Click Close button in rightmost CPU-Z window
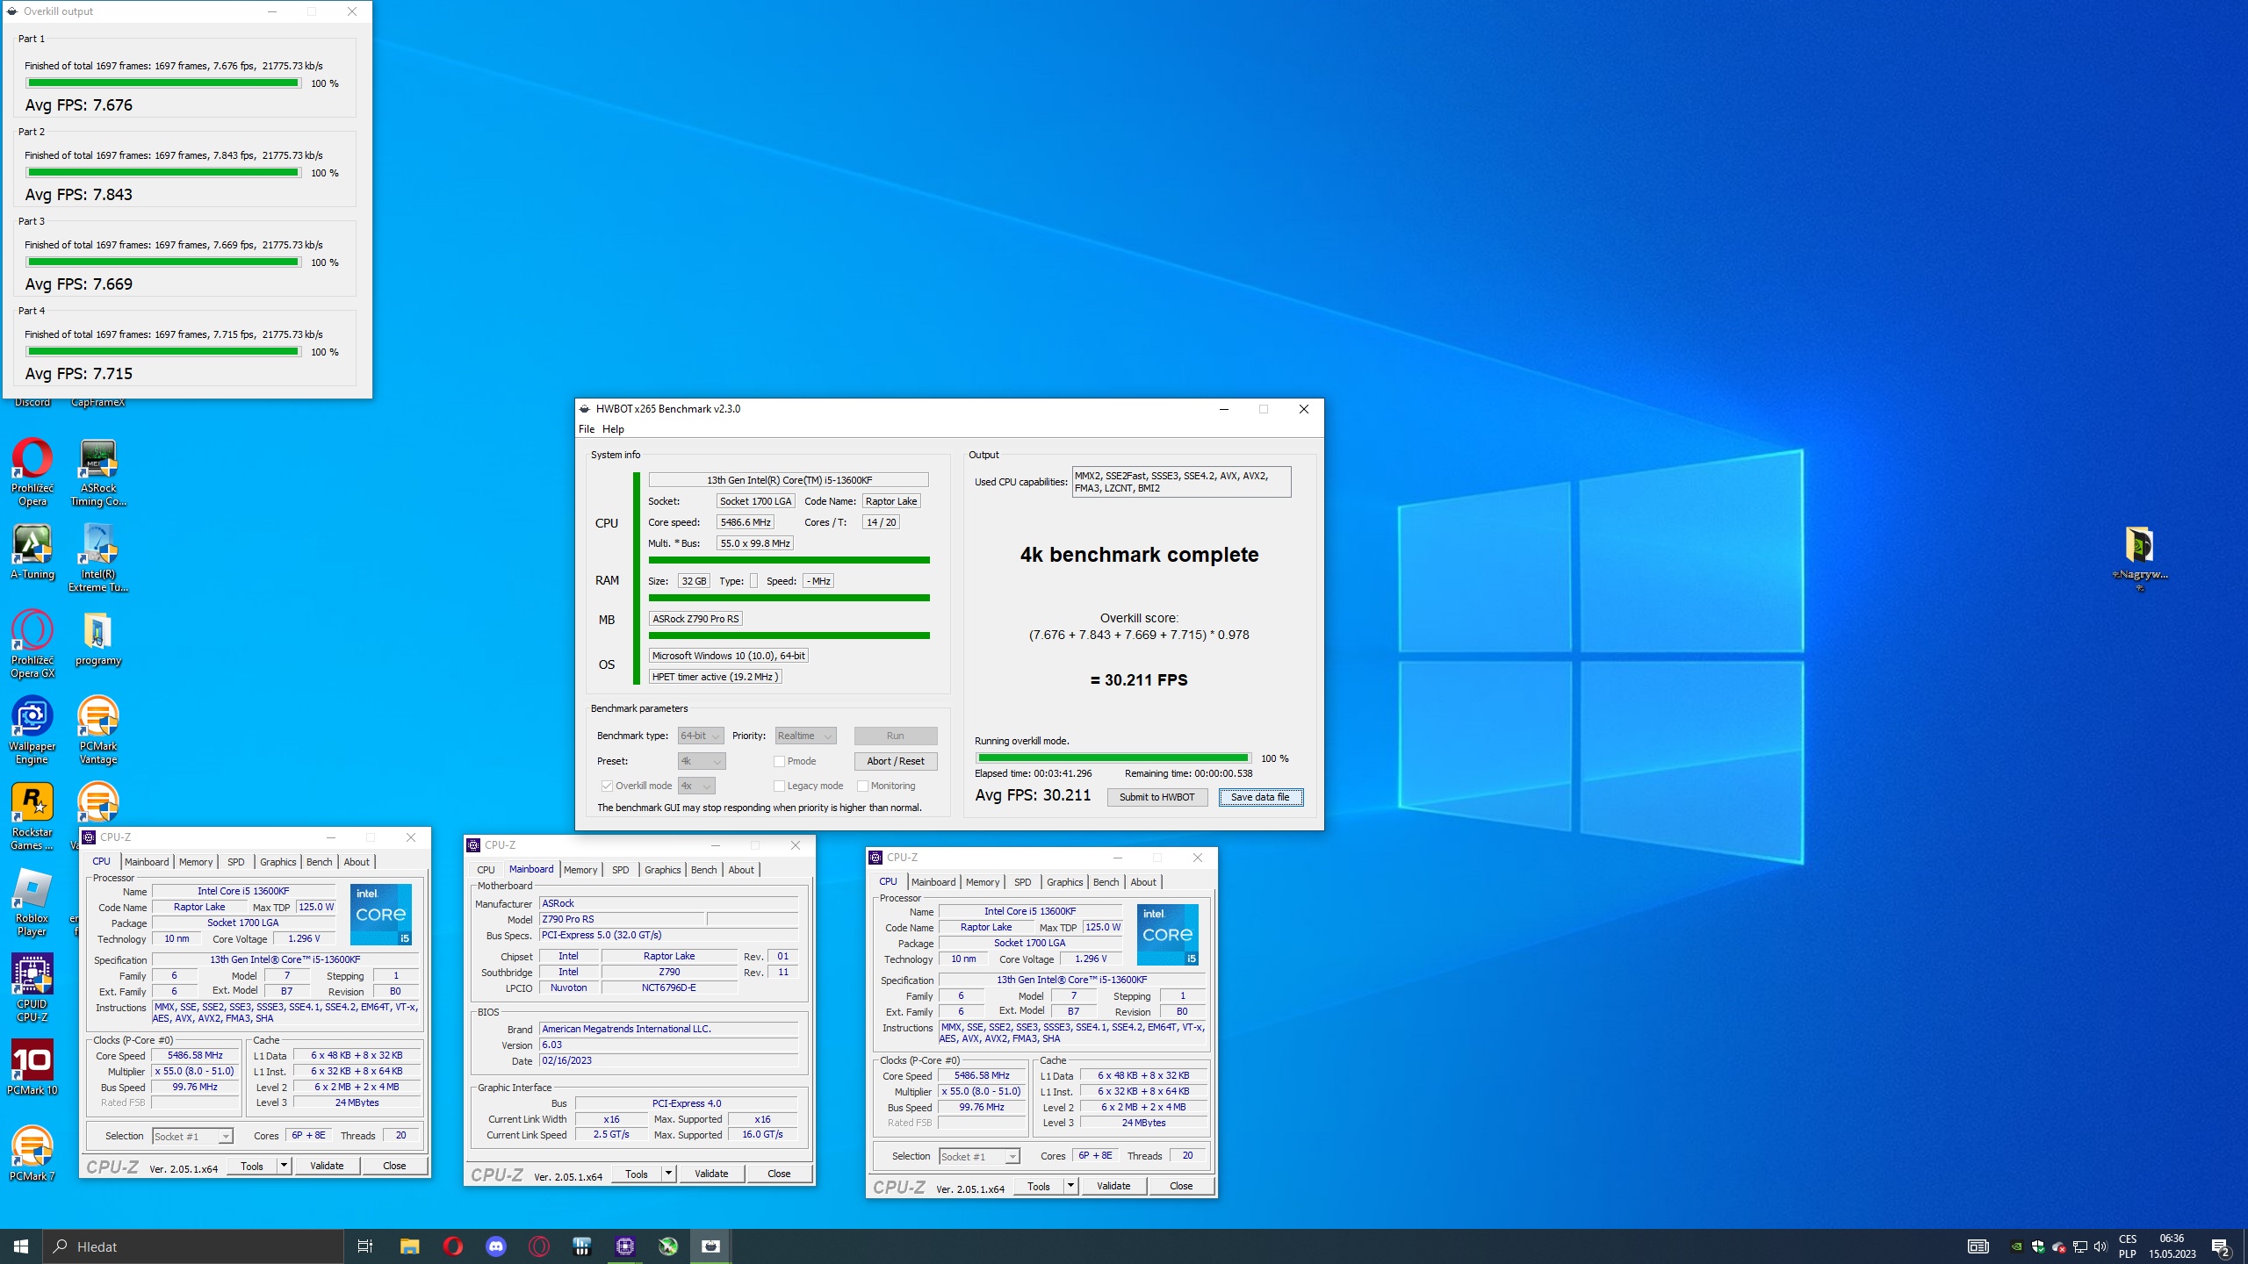Image resolution: width=2248 pixels, height=1264 pixels. coord(1181,1186)
